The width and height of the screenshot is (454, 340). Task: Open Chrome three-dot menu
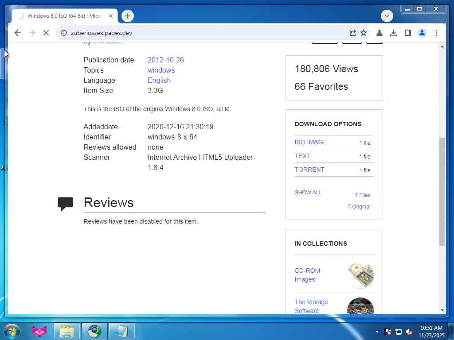click(436, 33)
